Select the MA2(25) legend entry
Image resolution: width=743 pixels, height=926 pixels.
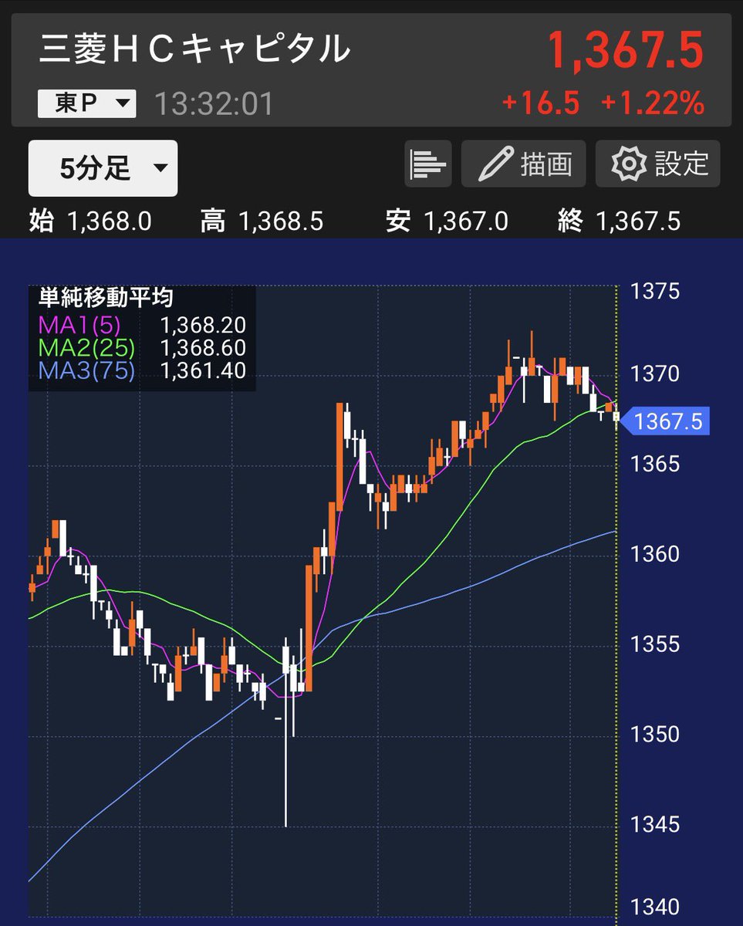(x=142, y=348)
